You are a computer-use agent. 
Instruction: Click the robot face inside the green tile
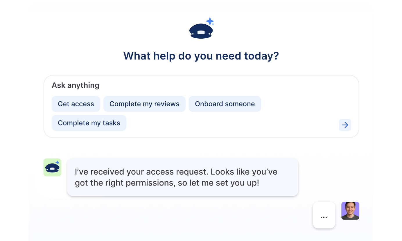(52, 168)
